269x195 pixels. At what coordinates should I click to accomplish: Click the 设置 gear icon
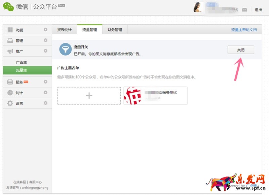point(10,103)
